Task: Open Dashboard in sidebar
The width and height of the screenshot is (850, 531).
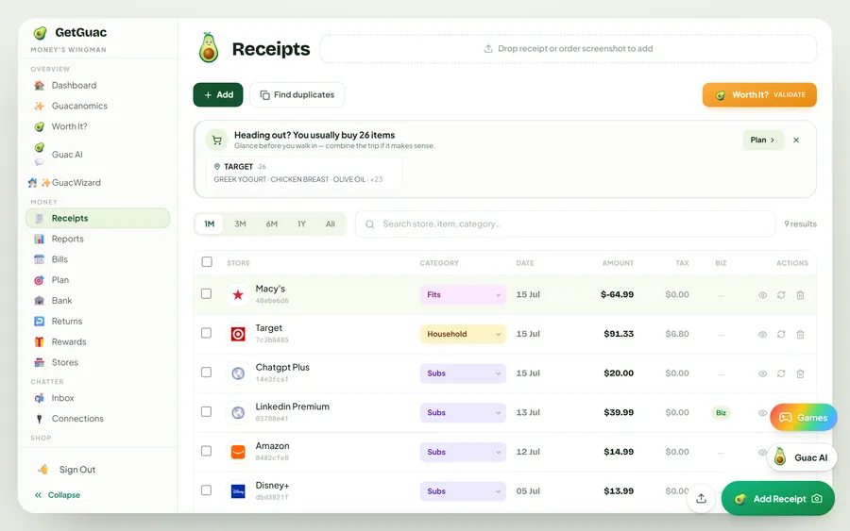Action: click(x=74, y=85)
